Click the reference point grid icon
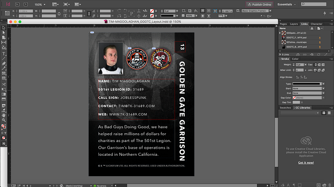The image size is (334, 187). pos(7,13)
